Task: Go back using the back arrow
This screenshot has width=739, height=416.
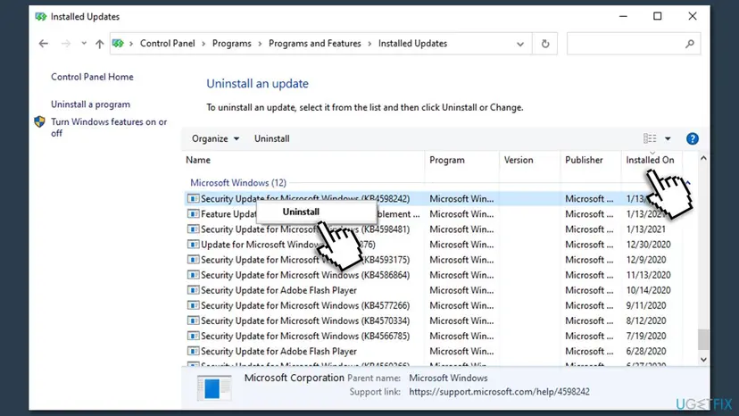Action: coord(44,44)
